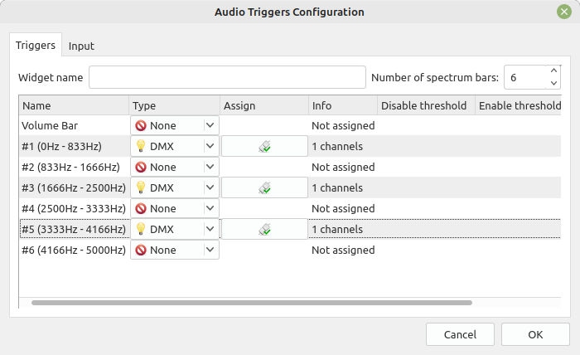Expand the Type dropdown arrow for bar #4
580x355 pixels.
pyautogui.click(x=210, y=208)
